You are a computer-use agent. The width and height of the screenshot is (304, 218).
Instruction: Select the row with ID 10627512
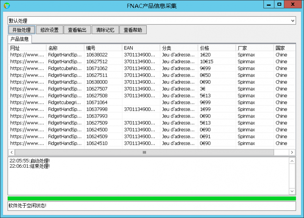click(x=152, y=61)
